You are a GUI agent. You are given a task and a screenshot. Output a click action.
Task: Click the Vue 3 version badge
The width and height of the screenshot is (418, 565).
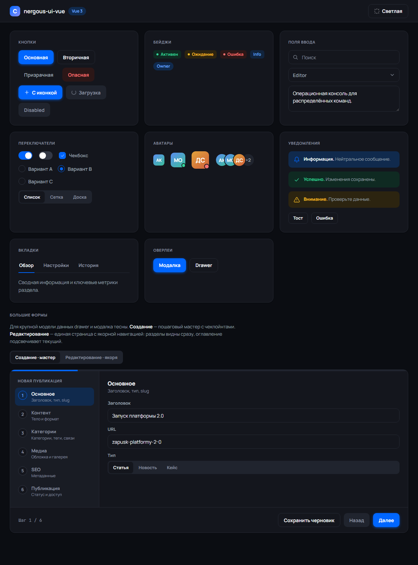77,11
